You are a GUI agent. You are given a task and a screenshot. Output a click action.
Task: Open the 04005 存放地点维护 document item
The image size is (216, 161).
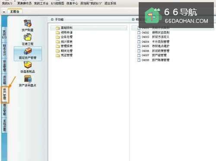click(153, 46)
